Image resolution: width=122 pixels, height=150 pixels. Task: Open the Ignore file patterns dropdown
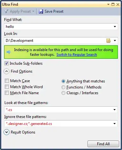[x=114, y=124]
